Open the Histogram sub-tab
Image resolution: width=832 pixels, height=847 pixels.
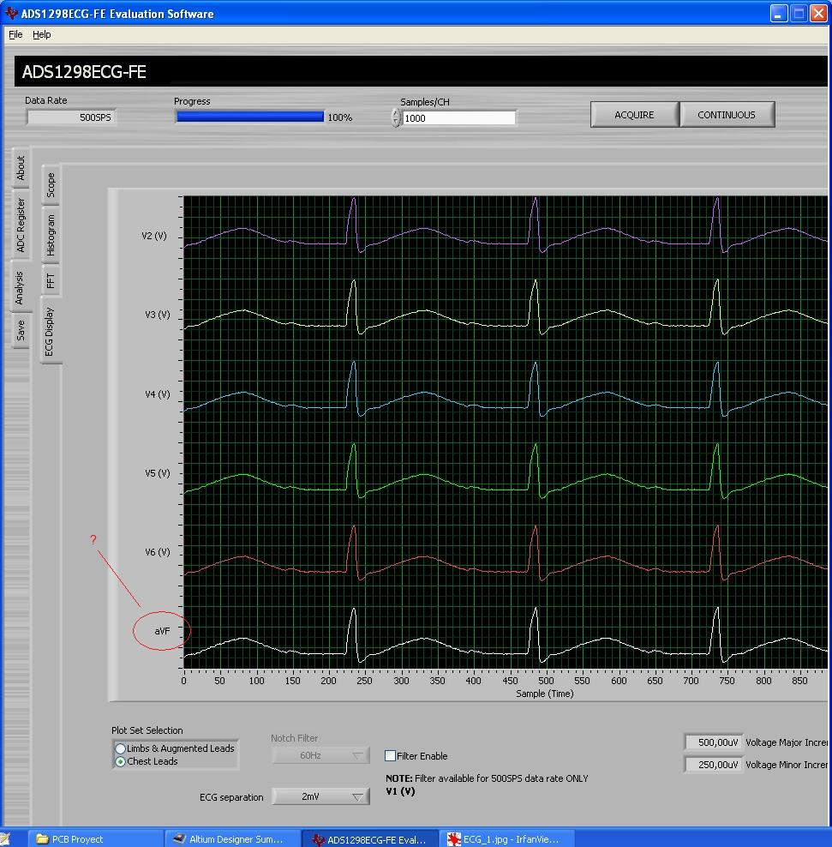(51, 235)
